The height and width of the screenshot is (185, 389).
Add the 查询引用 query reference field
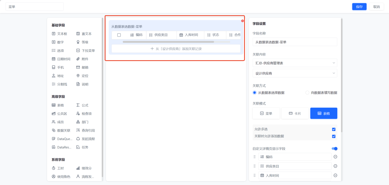(86, 130)
